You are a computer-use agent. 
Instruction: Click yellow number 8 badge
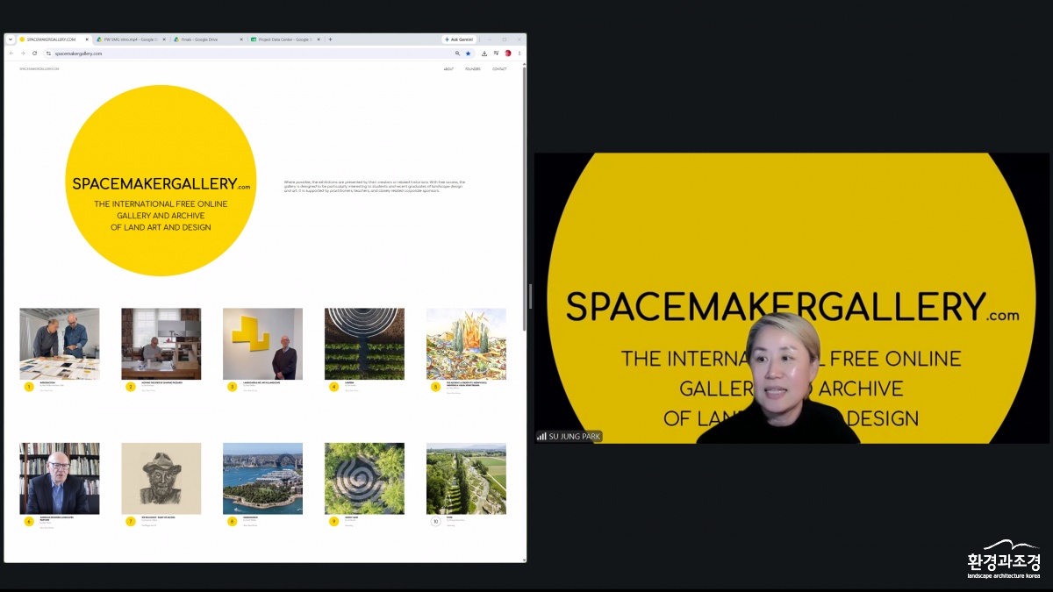click(x=233, y=522)
